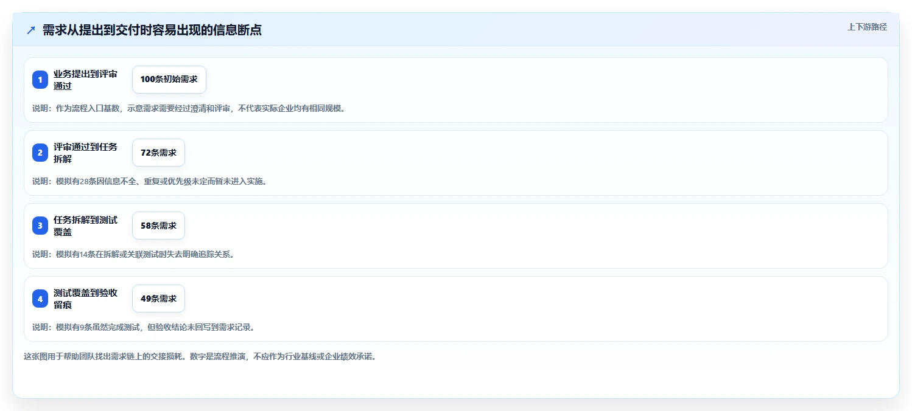Click the arrow icon beside the panel title

[x=31, y=30]
